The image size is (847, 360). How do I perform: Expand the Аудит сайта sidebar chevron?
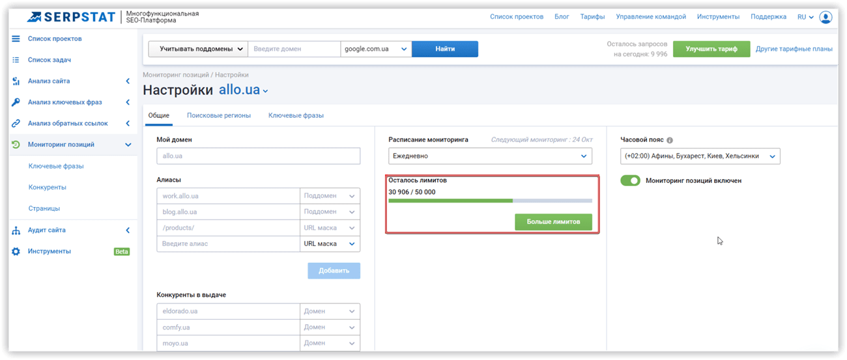[x=128, y=230]
